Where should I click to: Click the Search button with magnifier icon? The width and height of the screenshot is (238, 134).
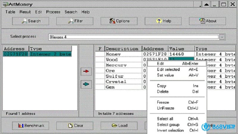point(31,21)
